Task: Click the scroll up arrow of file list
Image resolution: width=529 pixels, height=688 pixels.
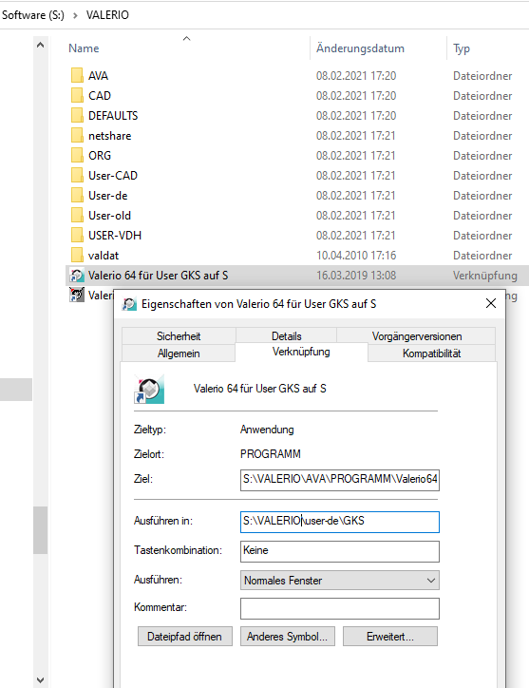Action: tap(40, 45)
